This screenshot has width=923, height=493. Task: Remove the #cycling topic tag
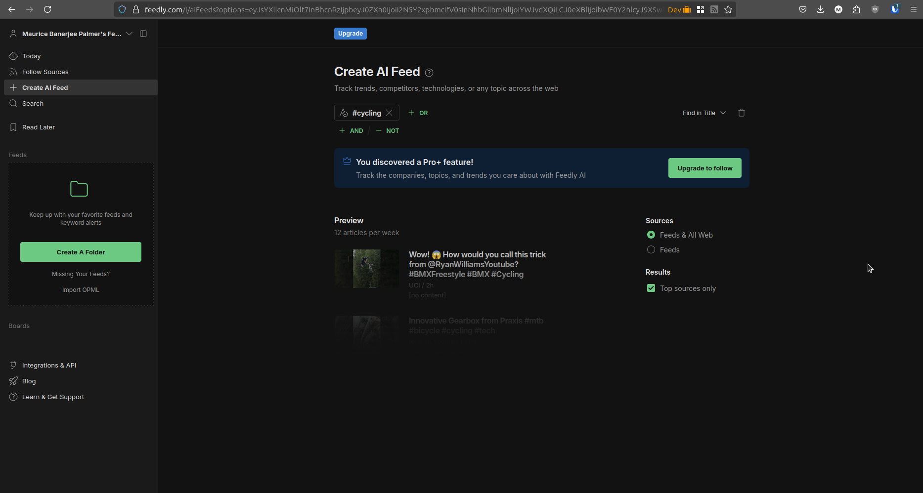click(x=389, y=113)
